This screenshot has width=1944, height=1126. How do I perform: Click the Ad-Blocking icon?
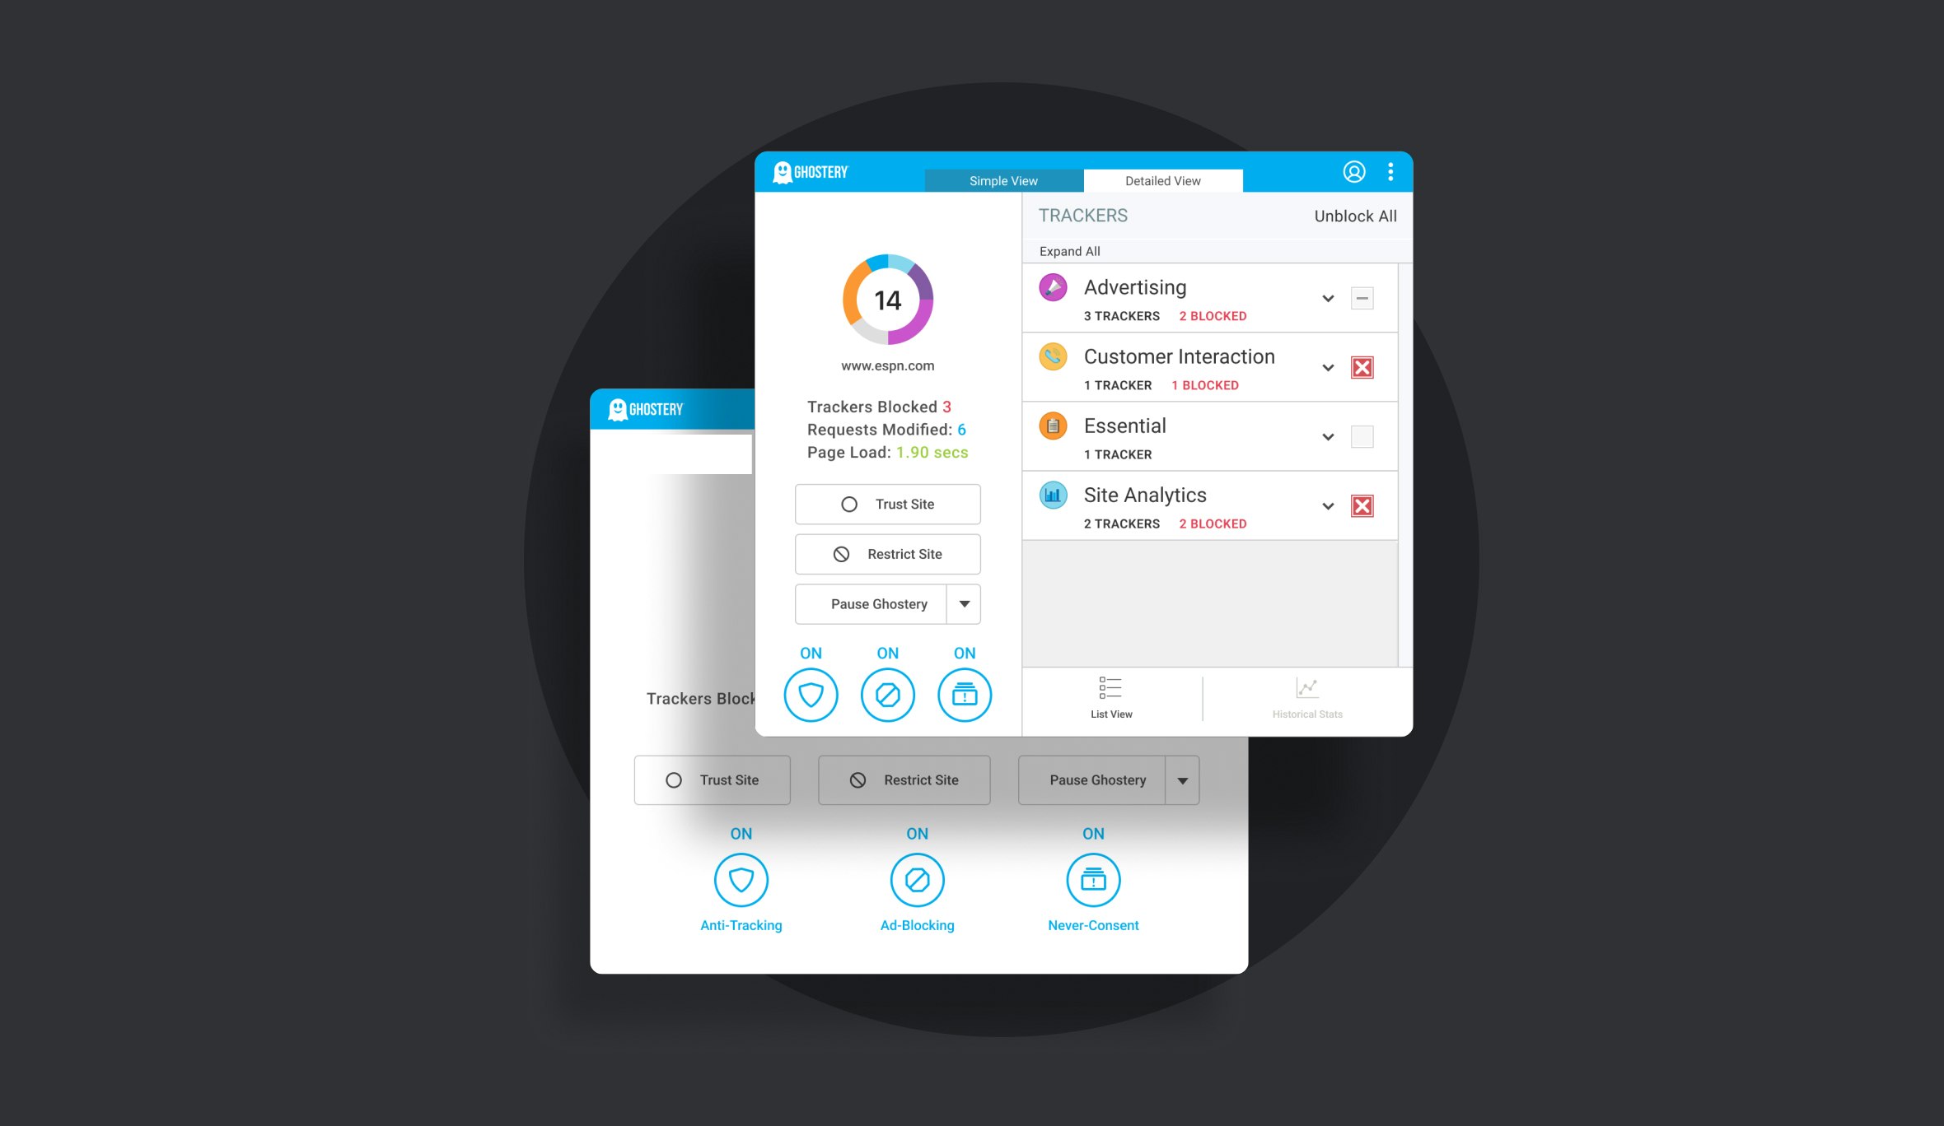tap(918, 881)
